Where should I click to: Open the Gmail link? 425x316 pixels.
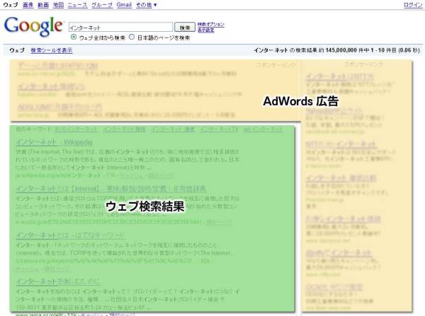tap(124, 5)
